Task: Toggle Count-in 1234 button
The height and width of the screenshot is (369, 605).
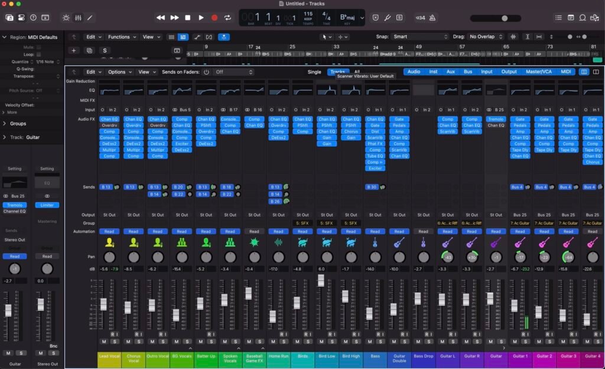Action: [420, 18]
